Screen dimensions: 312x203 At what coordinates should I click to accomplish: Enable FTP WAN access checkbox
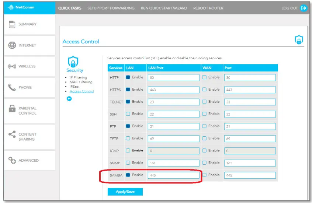pyautogui.click(x=204, y=126)
